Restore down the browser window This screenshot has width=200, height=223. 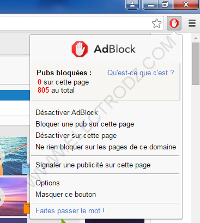pyautogui.click(x=166, y=4)
